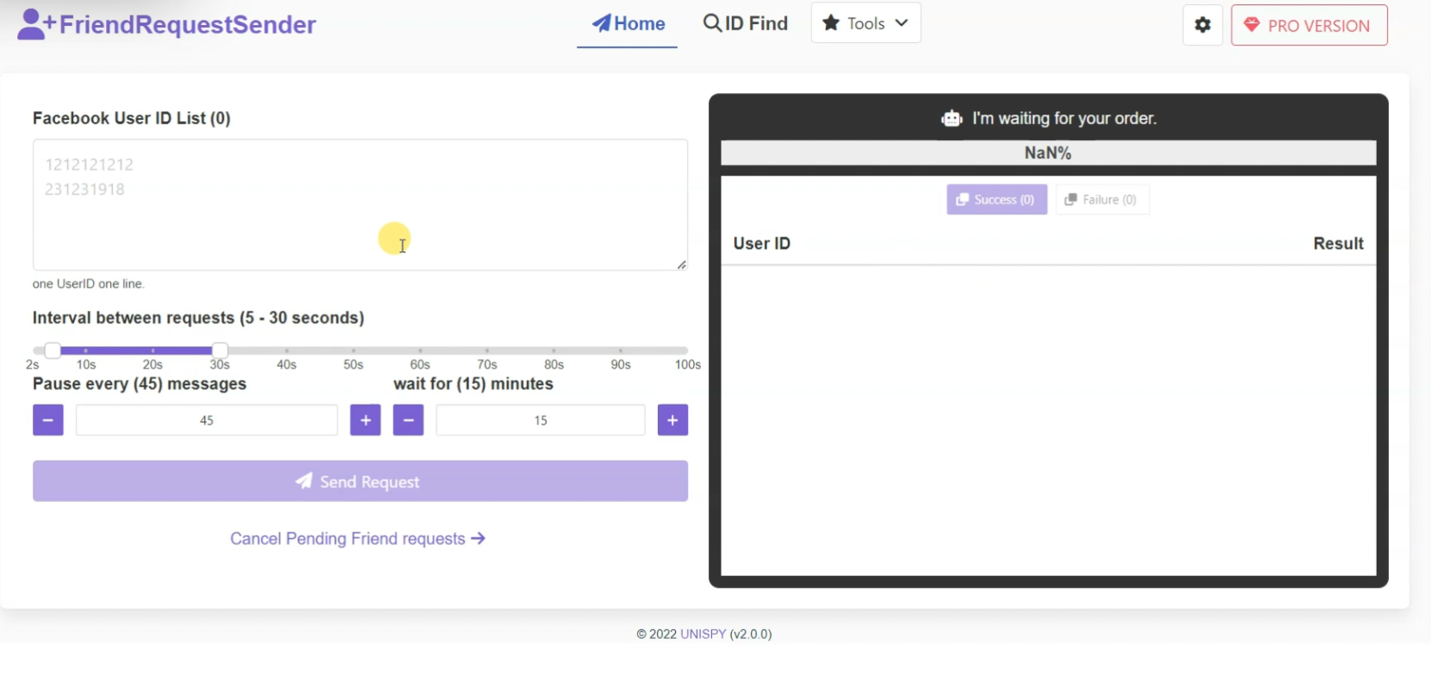Click into the Facebook User ID list textarea

tap(360, 205)
